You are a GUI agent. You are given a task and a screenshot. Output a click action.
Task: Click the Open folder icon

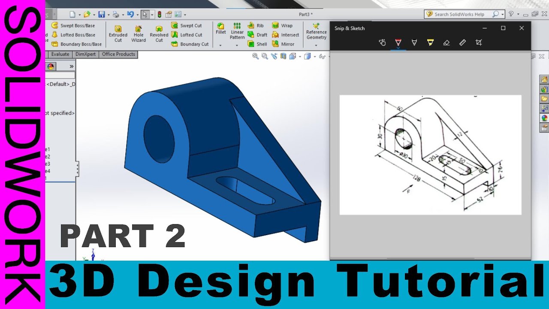(x=87, y=14)
